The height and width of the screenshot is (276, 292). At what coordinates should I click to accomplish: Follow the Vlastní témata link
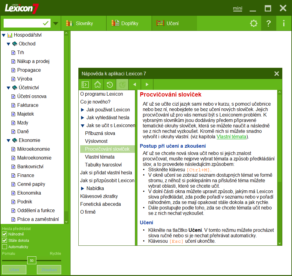click(231, 137)
